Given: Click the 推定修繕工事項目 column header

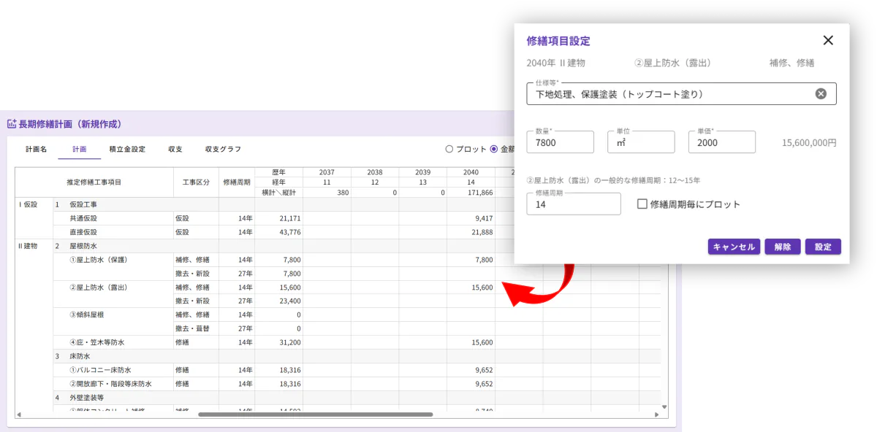Looking at the screenshot, I should click(94, 182).
